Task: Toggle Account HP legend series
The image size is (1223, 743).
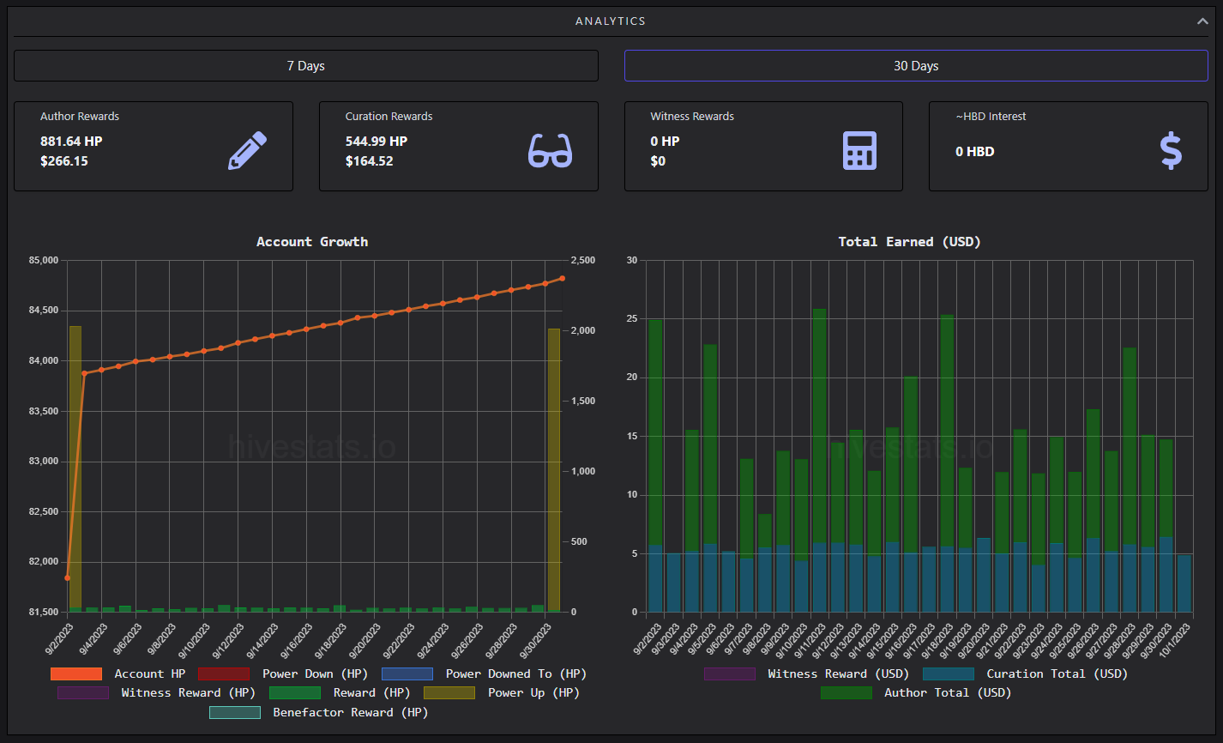Action: pyautogui.click(x=117, y=674)
